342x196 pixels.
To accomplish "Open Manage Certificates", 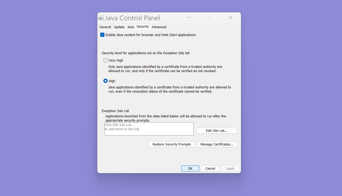I will pyautogui.click(x=217, y=144).
